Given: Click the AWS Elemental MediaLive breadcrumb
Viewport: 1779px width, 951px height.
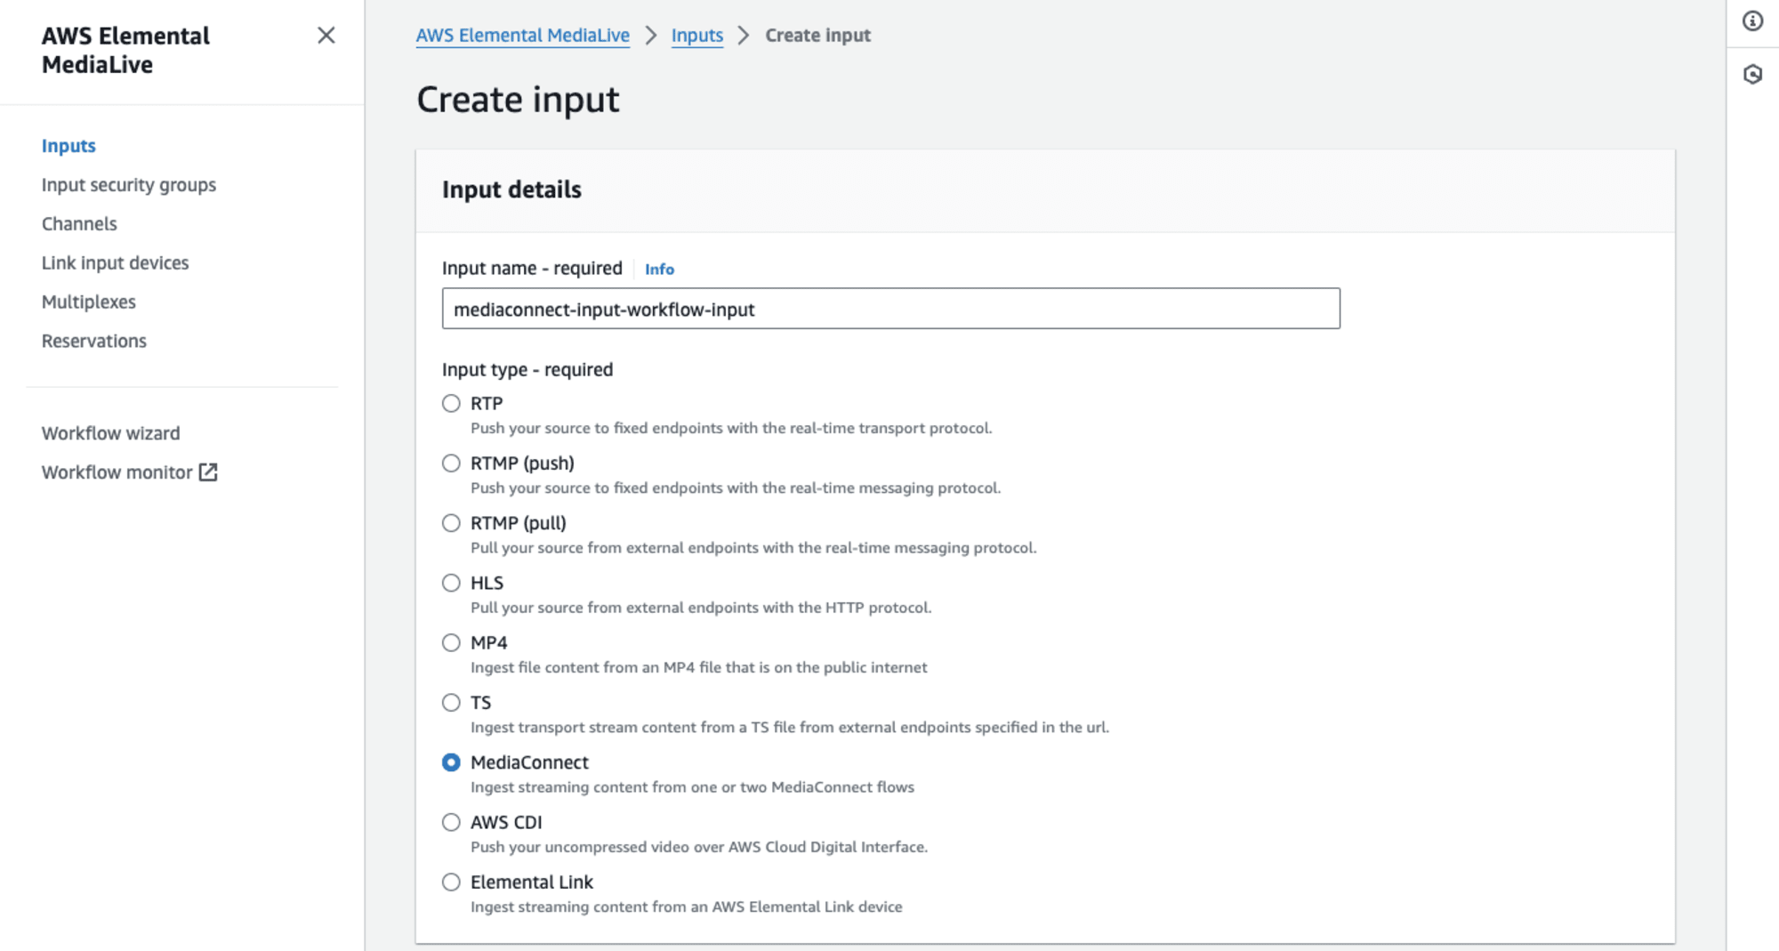Looking at the screenshot, I should point(523,36).
